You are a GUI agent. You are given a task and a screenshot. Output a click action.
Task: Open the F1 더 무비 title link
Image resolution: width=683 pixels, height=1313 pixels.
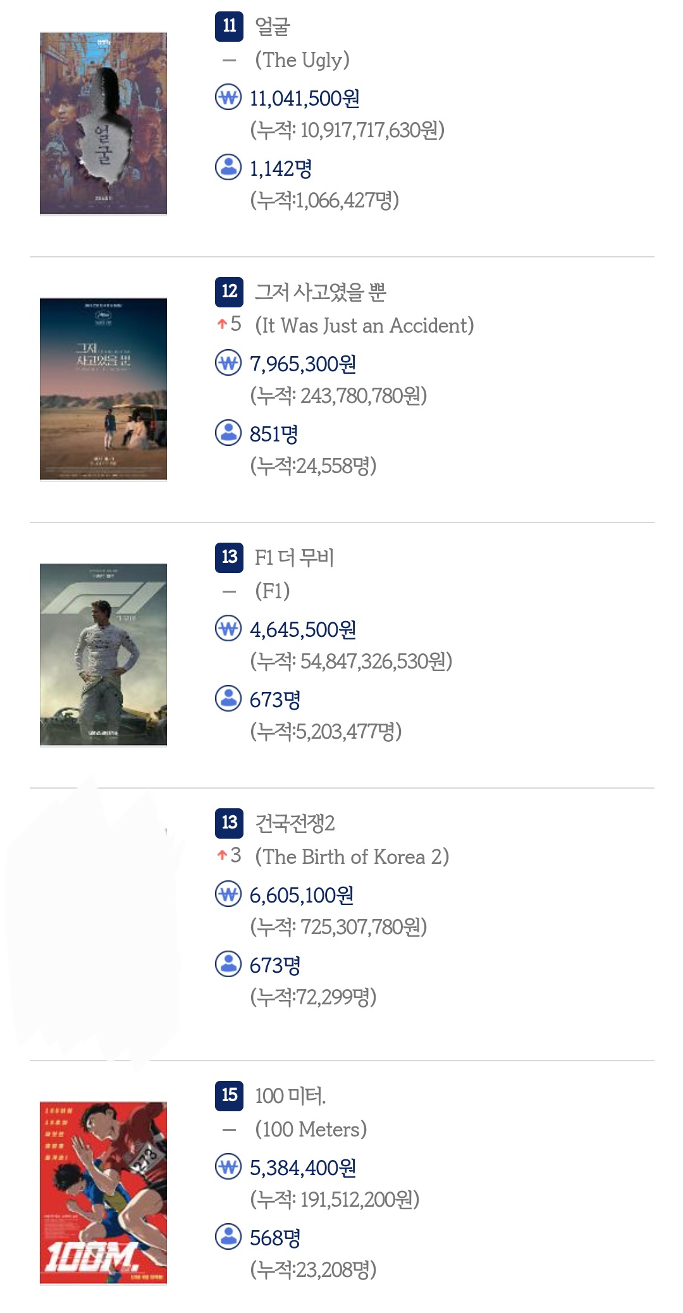[294, 558]
